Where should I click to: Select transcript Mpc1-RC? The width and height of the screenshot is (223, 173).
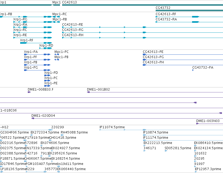(59, 14)
